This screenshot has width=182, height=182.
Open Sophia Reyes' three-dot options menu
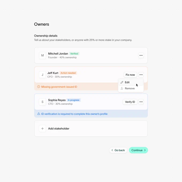[141, 102]
